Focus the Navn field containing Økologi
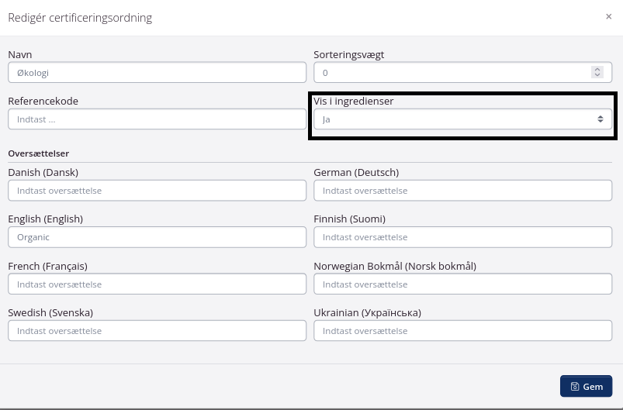Screen dimensions: 623x410 pos(157,73)
